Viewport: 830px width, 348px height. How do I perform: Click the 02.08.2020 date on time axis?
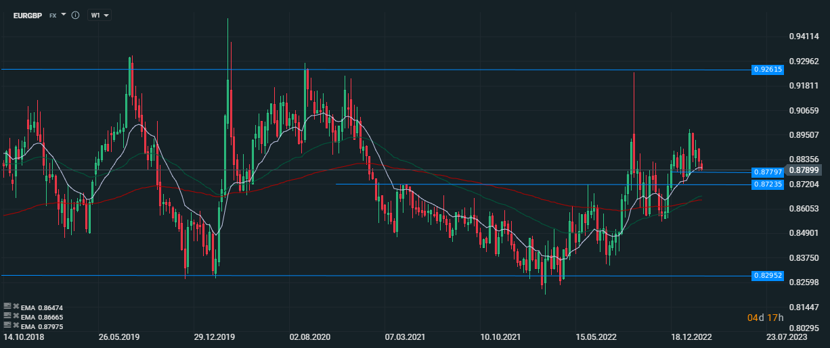pos(309,336)
